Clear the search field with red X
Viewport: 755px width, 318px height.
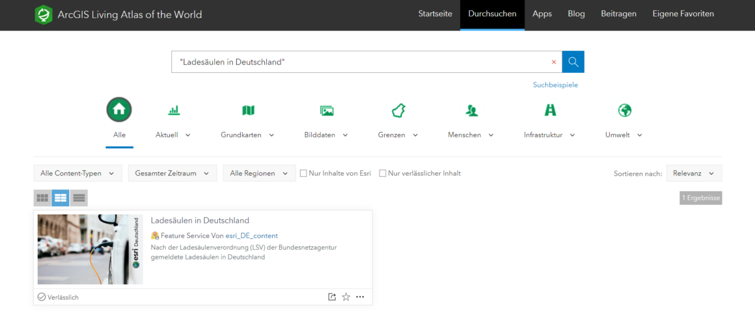(x=554, y=62)
